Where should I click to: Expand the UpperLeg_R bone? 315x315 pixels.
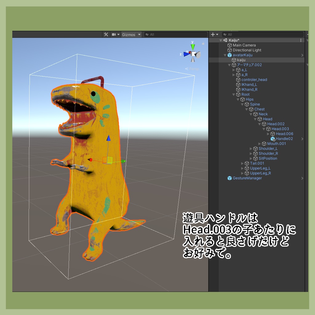pos(242,173)
